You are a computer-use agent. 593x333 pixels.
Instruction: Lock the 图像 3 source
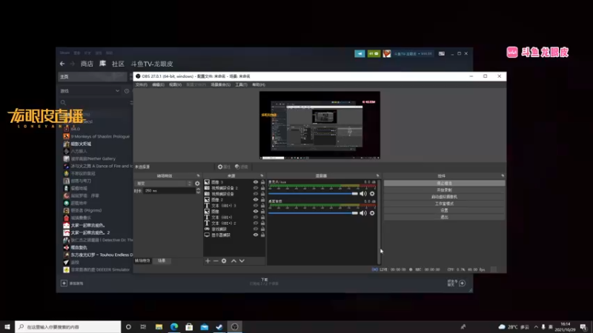pyautogui.click(x=263, y=182)
